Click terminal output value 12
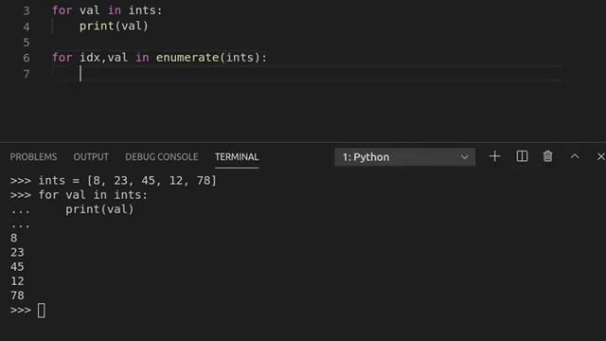The height and width of the screenshot is (341, 606). pyautogui.click(x=17, y=281)
